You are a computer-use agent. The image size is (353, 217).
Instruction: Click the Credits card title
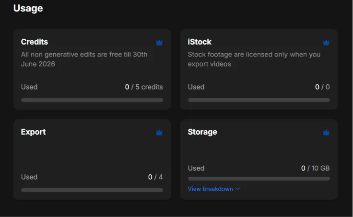click(x=35, y=42)
